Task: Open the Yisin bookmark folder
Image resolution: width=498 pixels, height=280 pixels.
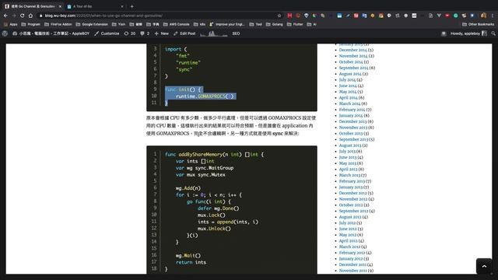Action: click(x=119, y=24)
